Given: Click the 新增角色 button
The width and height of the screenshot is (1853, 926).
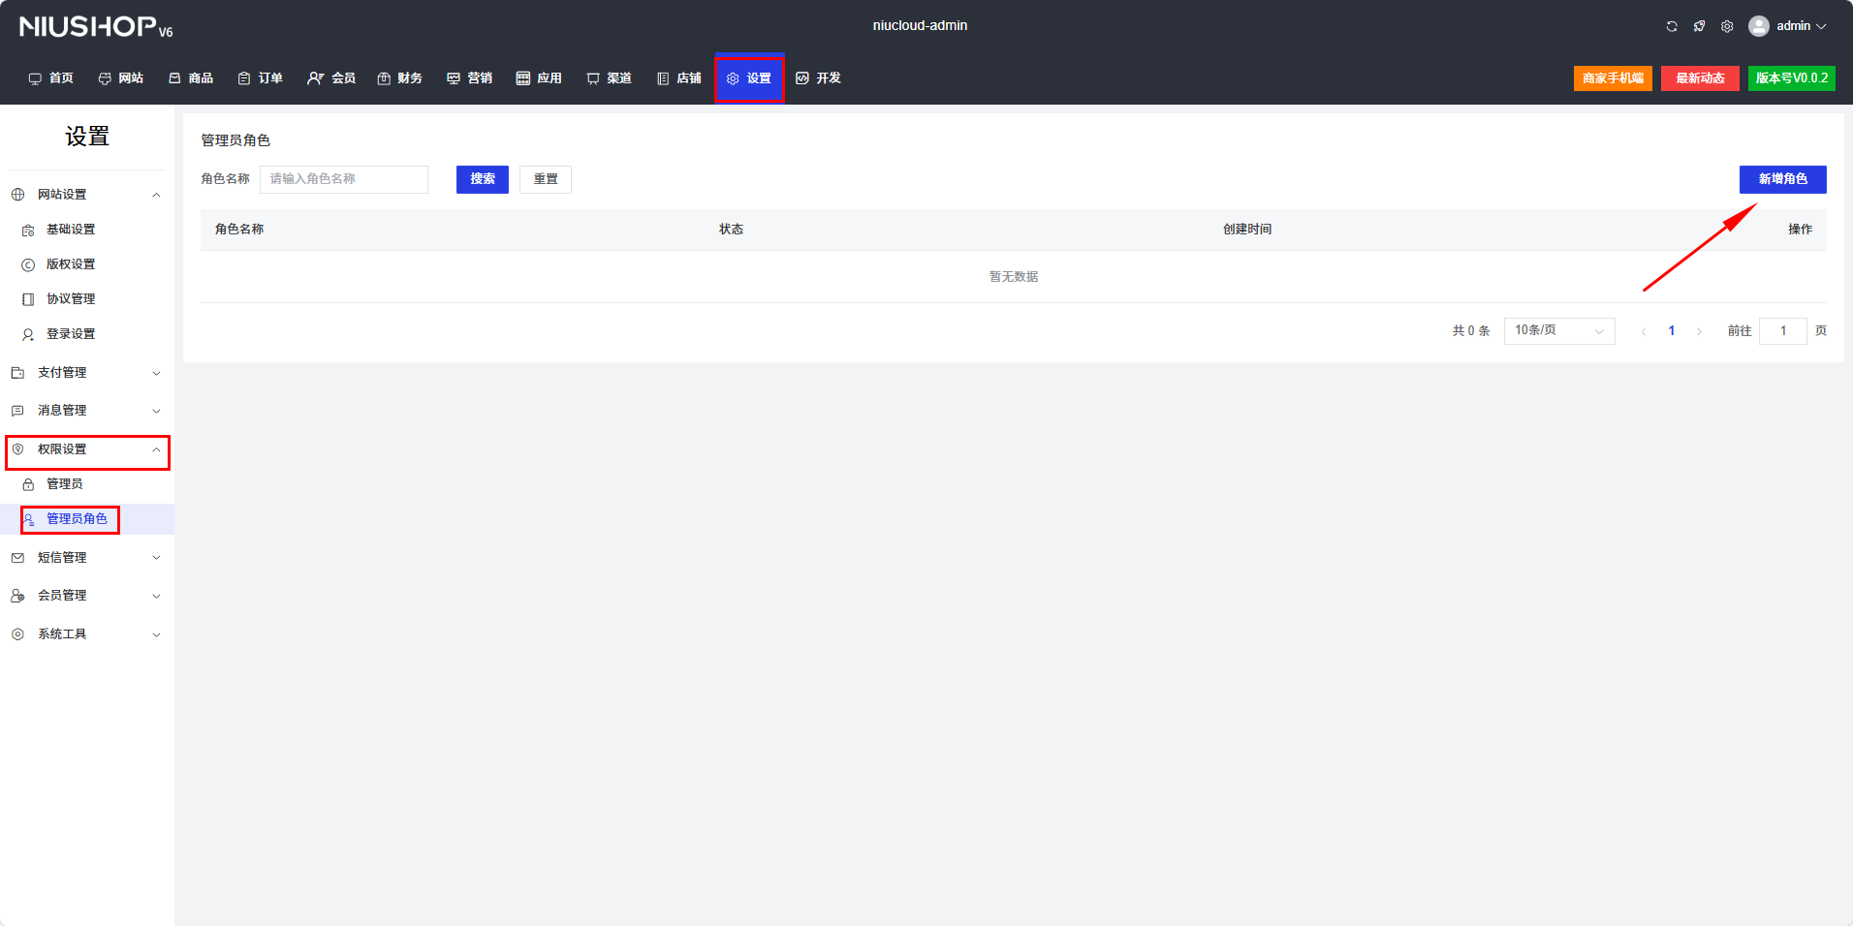Looking at the screenshot, I should click(1782, 179).
